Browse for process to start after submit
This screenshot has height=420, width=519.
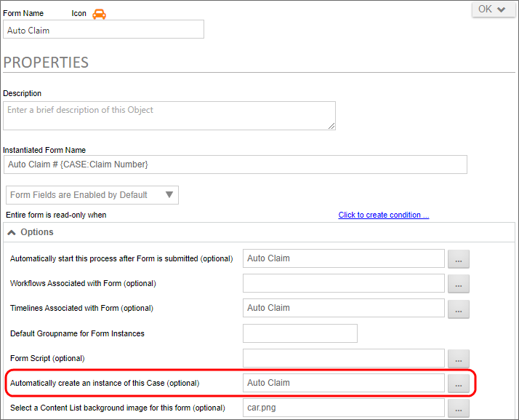(458, 259)
